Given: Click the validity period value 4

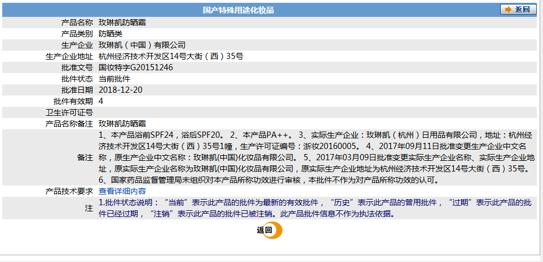Looking at the screenshot, I should [101, 101].
